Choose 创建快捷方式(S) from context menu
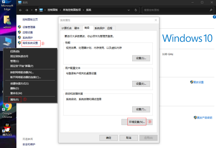The image size is (216, 148). coord(30,84)
